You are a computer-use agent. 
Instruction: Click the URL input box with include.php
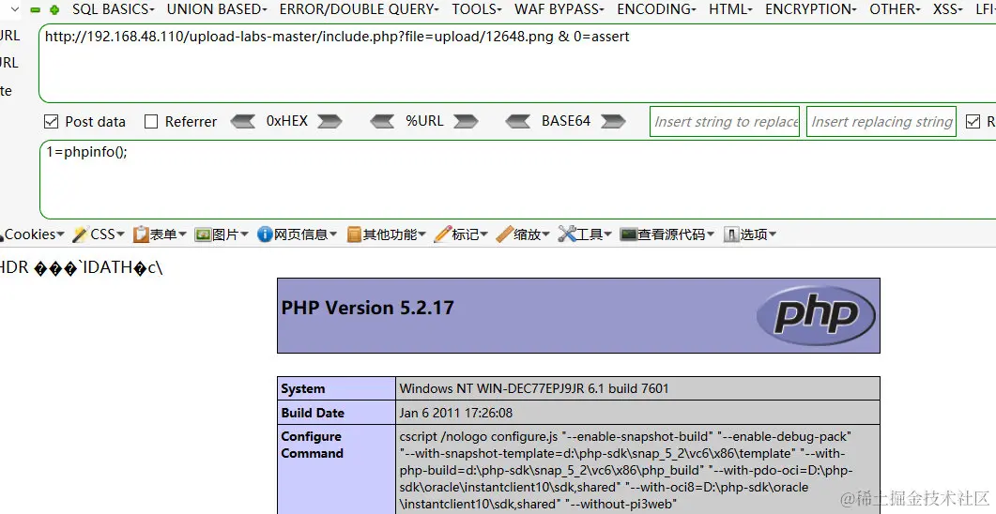point(517,63)
